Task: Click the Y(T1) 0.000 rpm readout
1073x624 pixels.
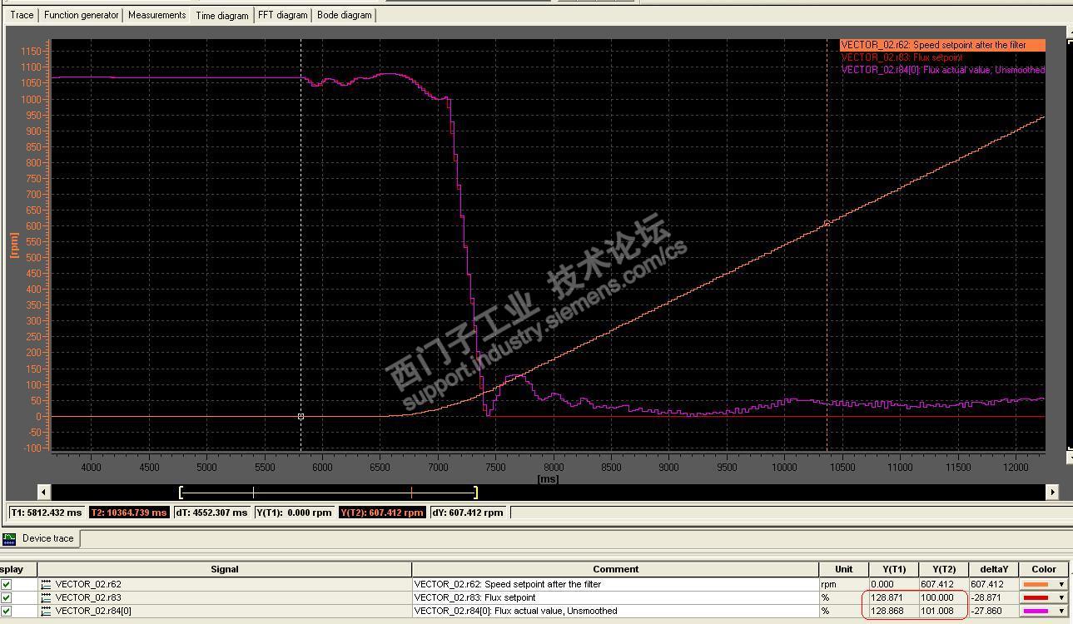Action: coord(294,513)
